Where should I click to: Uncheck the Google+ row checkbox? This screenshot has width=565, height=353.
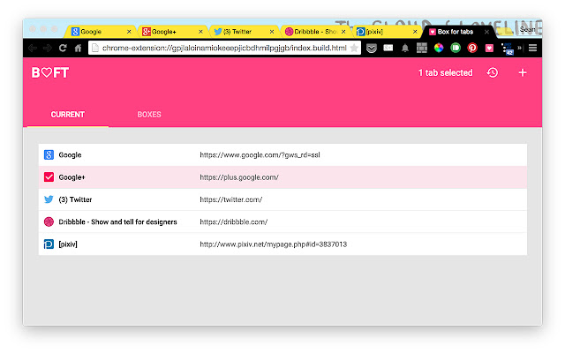49,177
